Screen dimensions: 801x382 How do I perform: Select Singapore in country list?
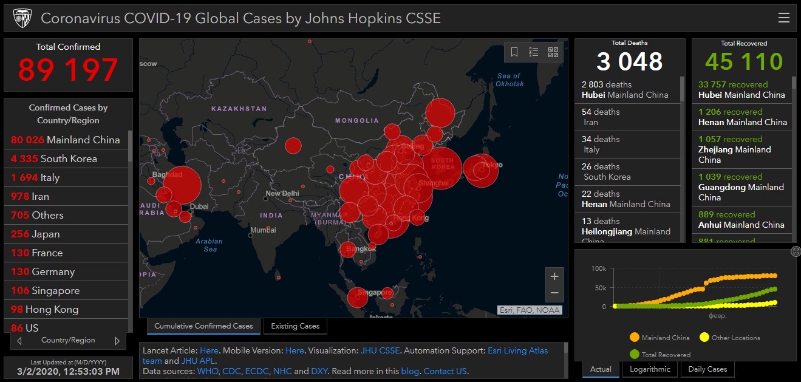pyautogui.click(x=66, y=290)
